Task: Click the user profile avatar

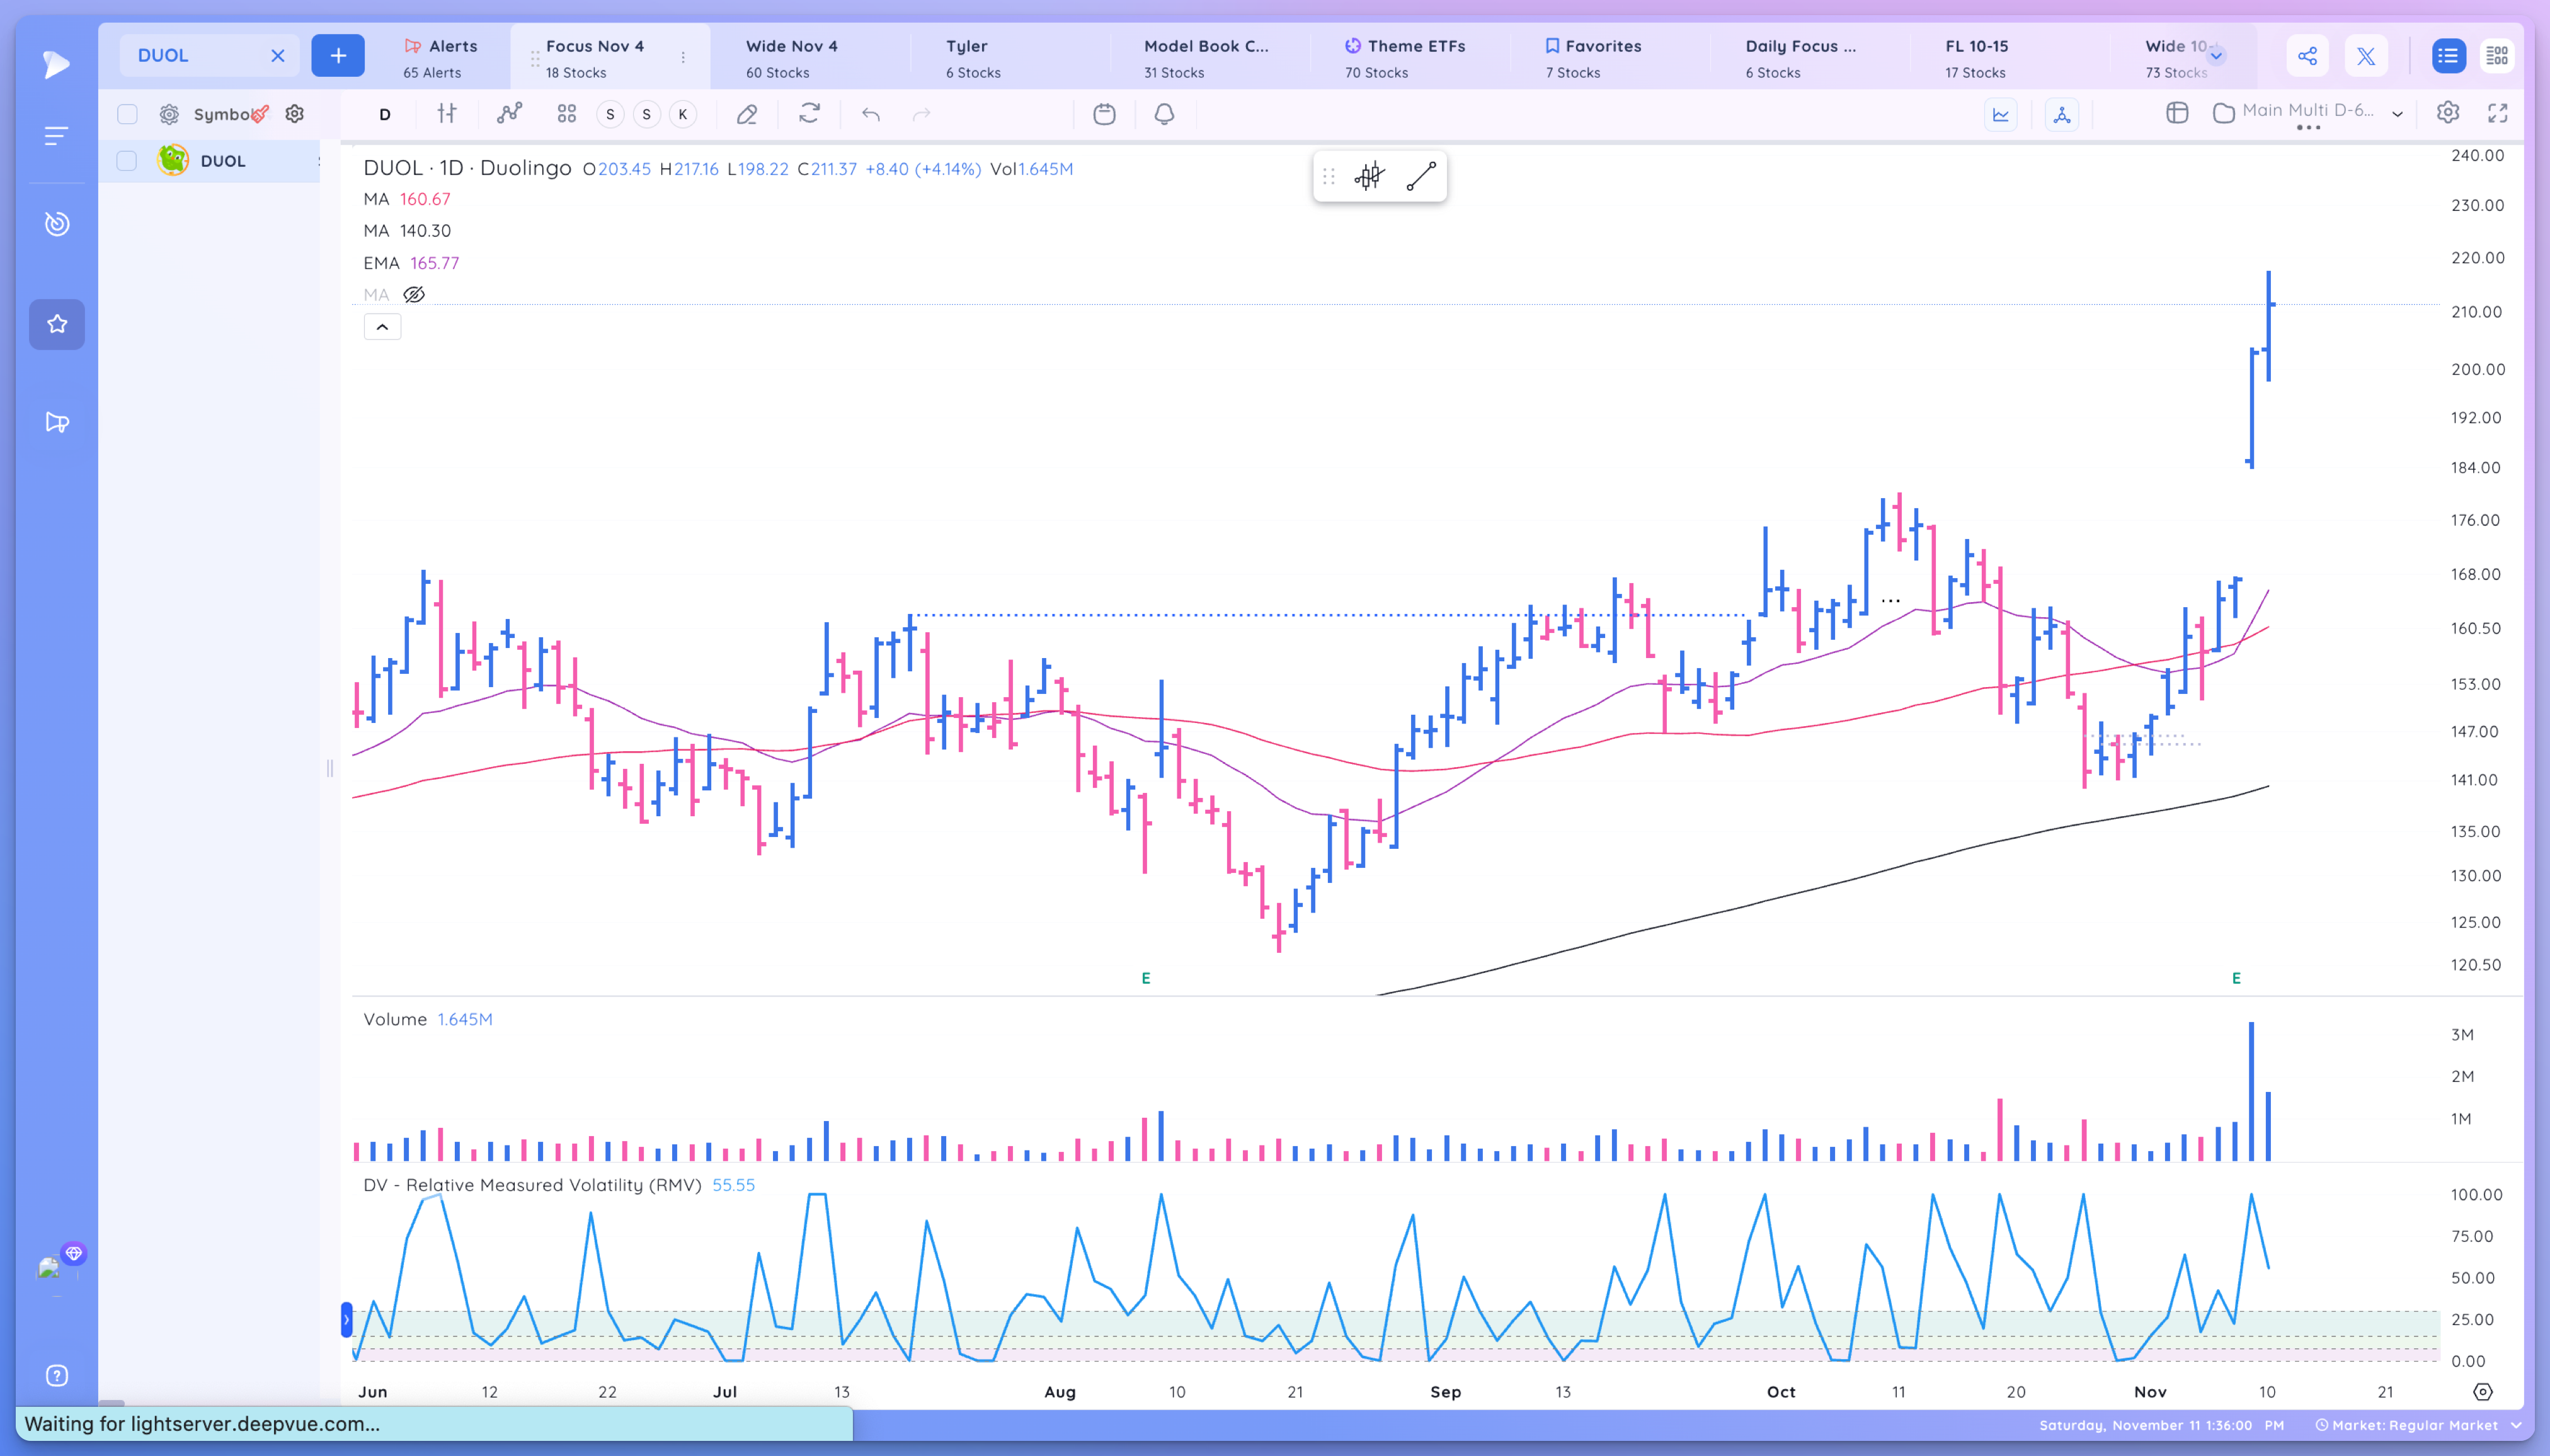Action: click(49, 1269)
